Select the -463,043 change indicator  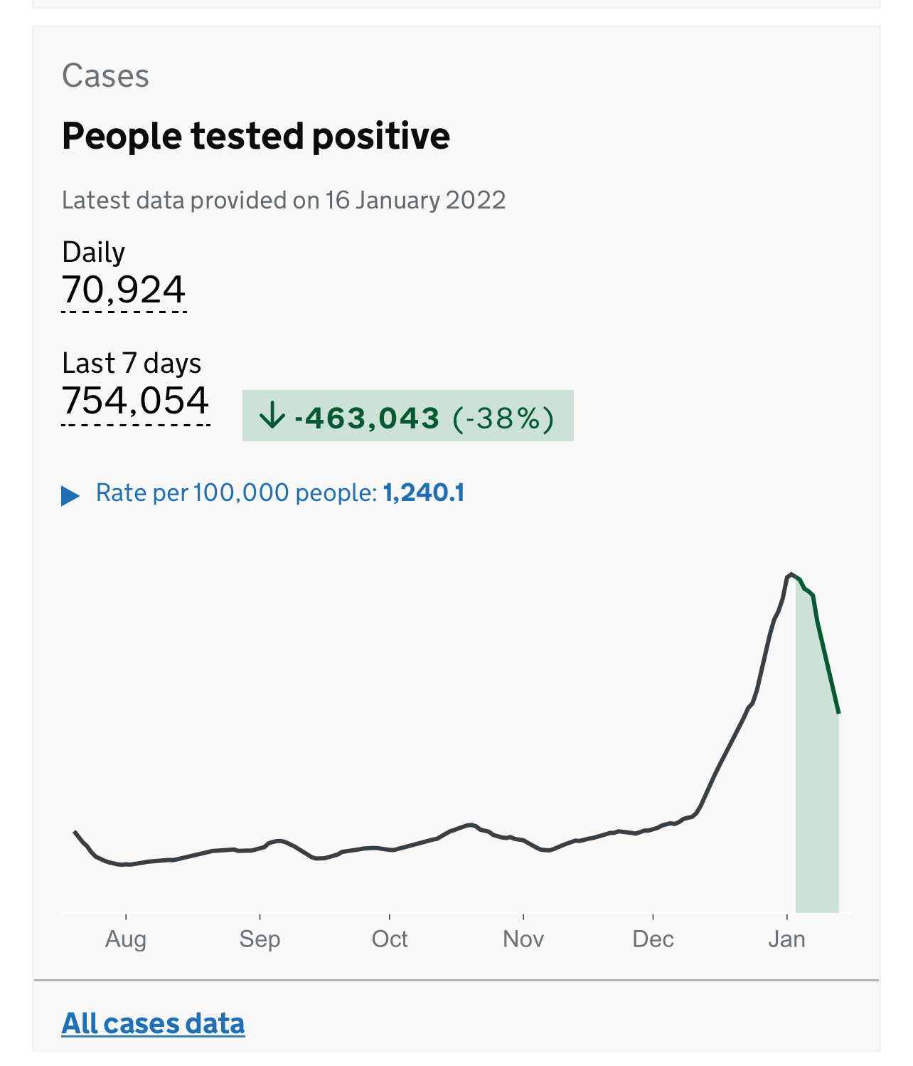(368, 418)
